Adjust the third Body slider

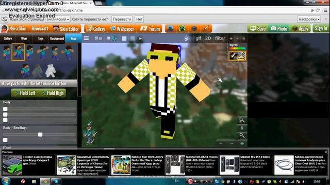pyautogui.click(x=39, y=120)
